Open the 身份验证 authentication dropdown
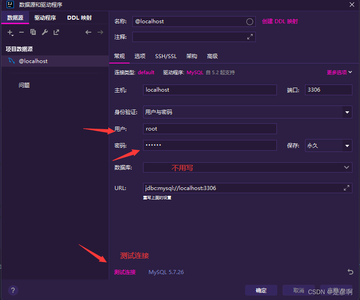360x300 pixels. tap(347, 112)
